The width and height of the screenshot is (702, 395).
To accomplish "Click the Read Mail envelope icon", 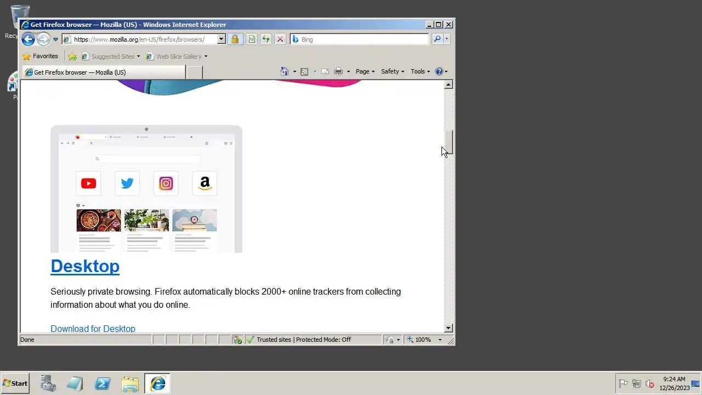I will click(325, 71).
